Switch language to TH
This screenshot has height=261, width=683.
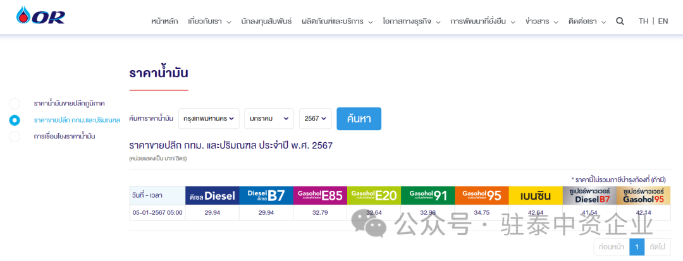[643, 21]
